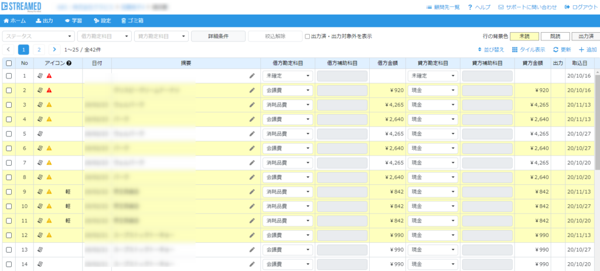This screenshot has height=271, width=600.
Task: Open the 貸方勘定科目 filter dropdown
Action: point(162,36)
